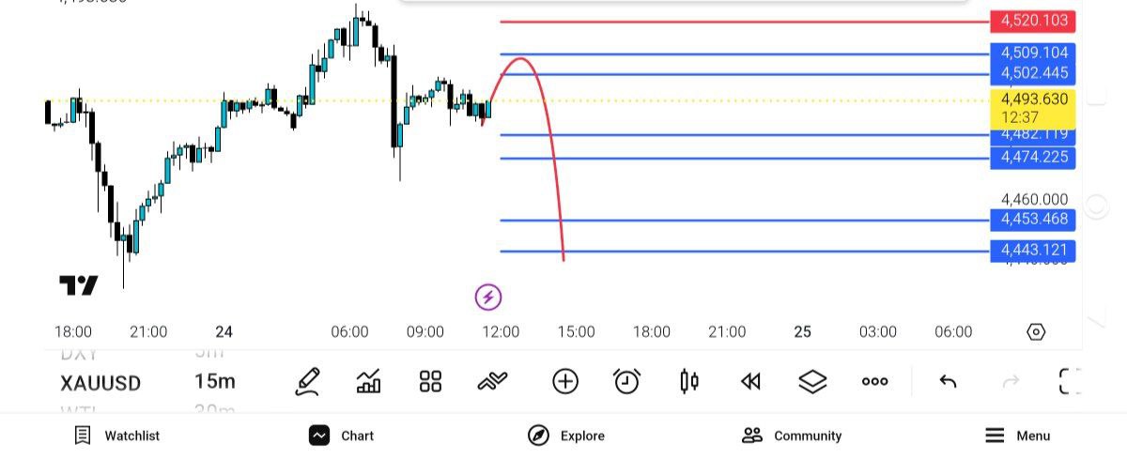Image resolution: width=1127 pixels, height=459 pixels.
Task: Tap the purple lightning event marker
Action: pos(487,298)
